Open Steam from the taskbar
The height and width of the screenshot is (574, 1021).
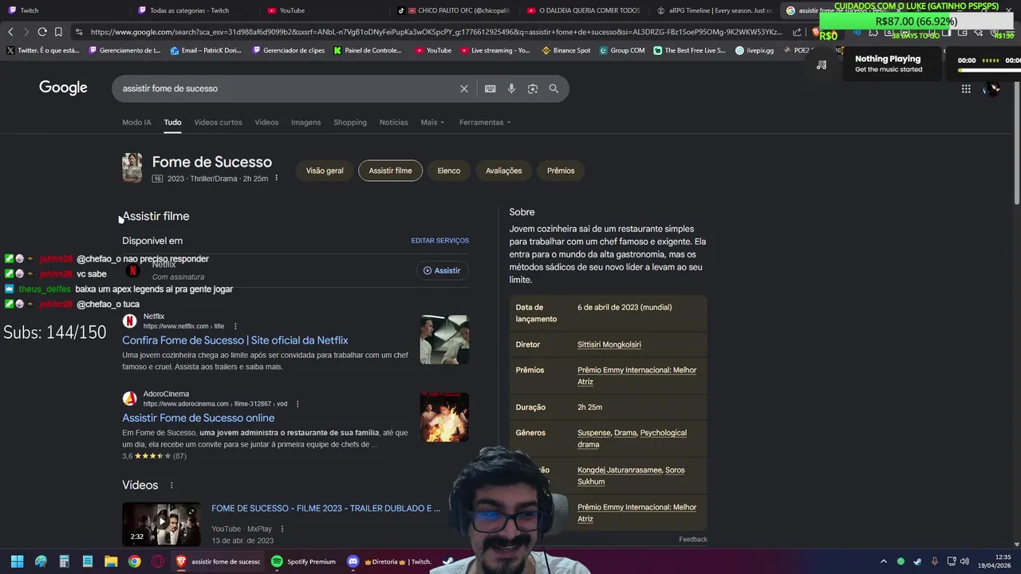coord(449,561)
